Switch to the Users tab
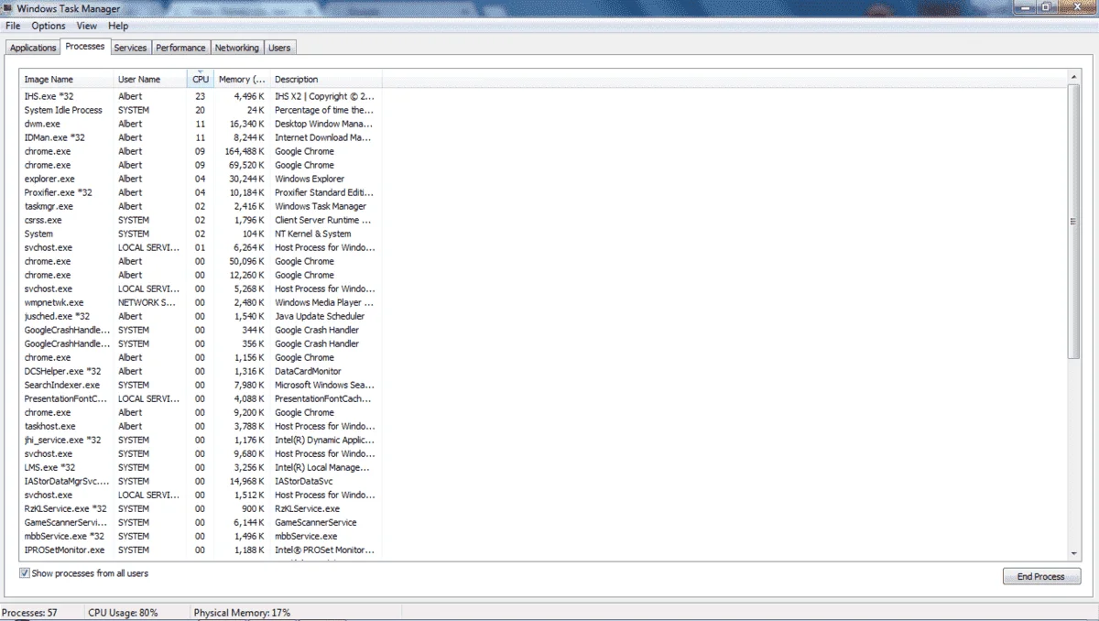Image resolution: width=1099 pixels, height=621 pixels. pos(279,48)
